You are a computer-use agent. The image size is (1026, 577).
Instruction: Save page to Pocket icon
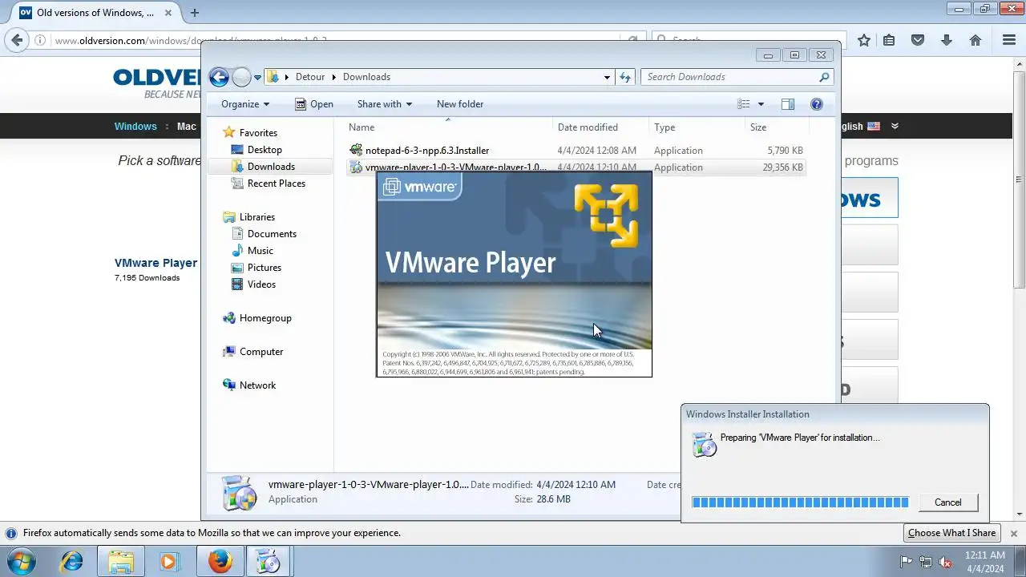[918, 40]
